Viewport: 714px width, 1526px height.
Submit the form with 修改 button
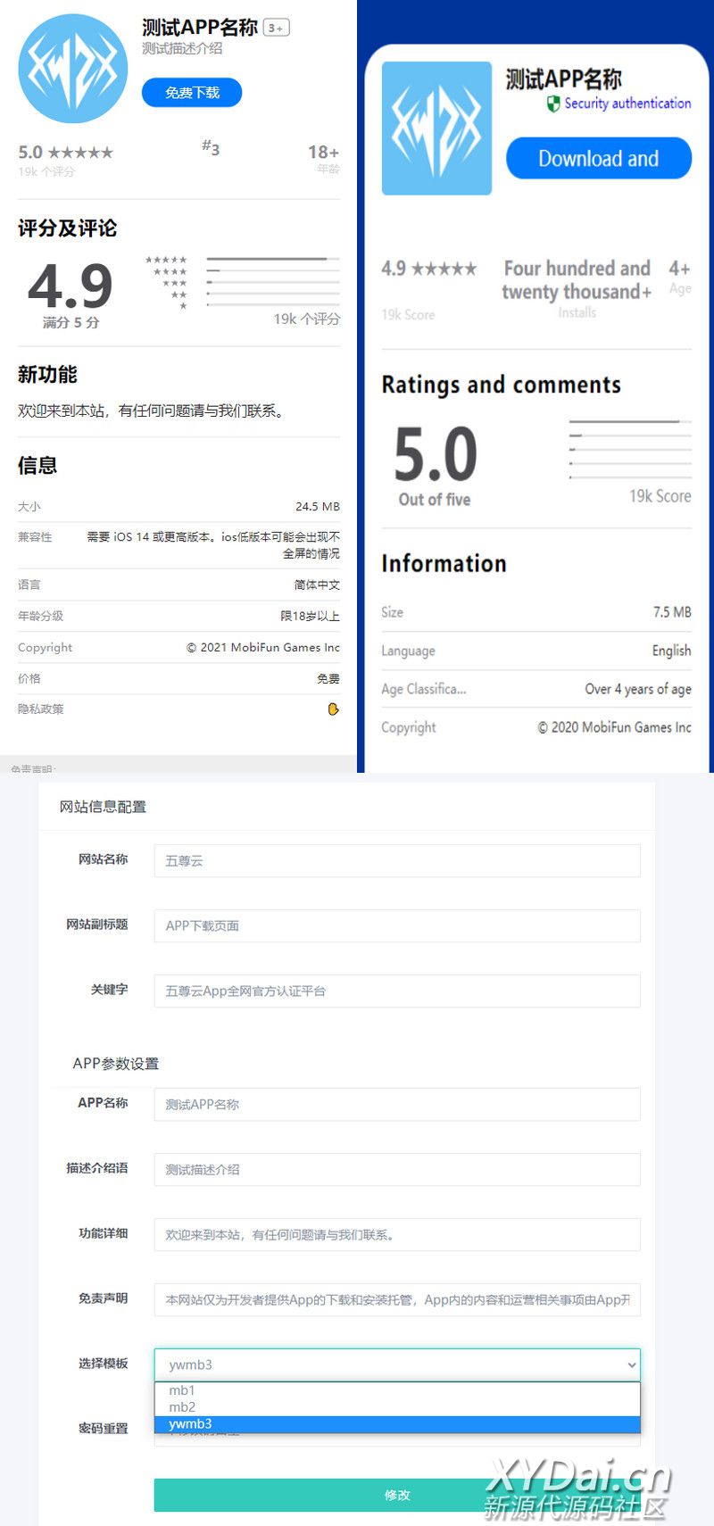(396, 1495)
